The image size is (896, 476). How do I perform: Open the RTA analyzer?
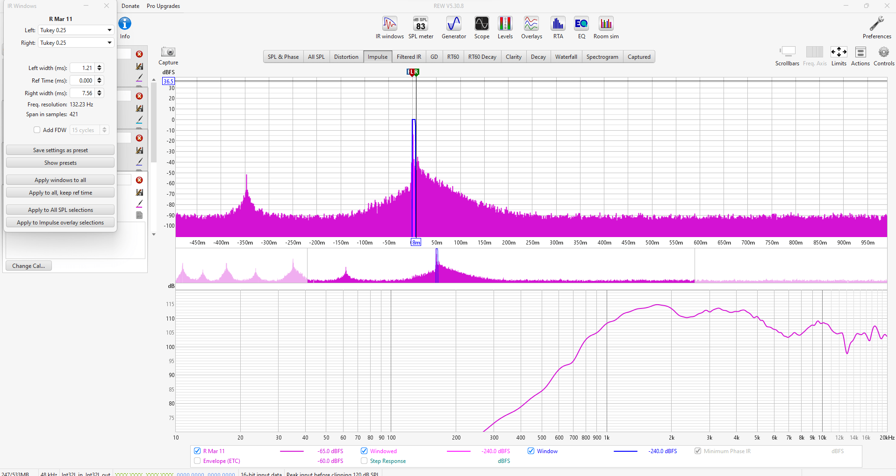click(x=558, y=28)
